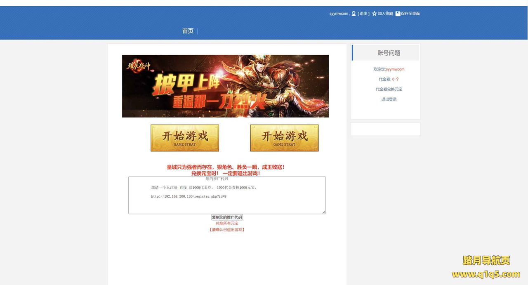Click 退出登录 in the account panel

point(389,99)
